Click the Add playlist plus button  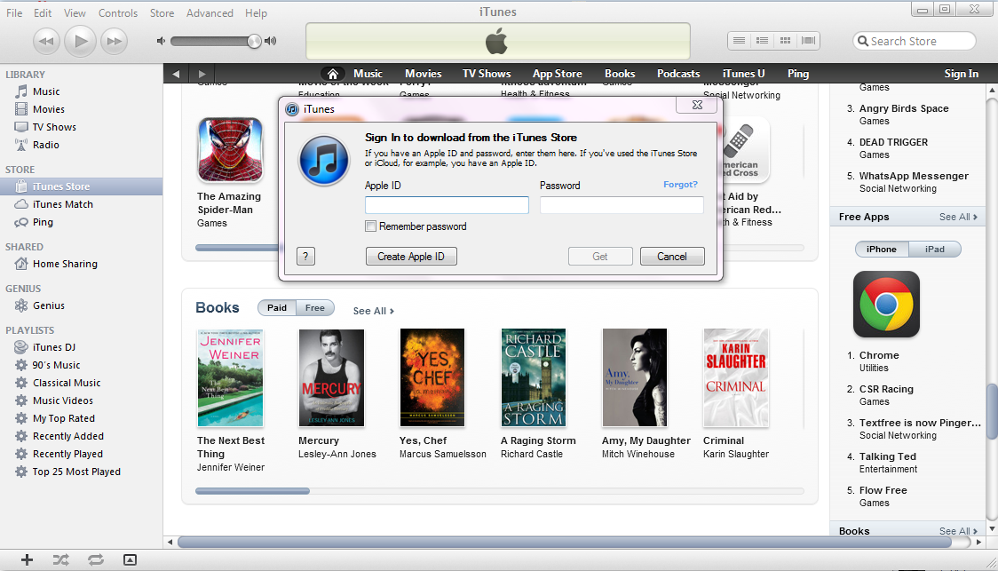pyautogui.click(x=27, y=560)
